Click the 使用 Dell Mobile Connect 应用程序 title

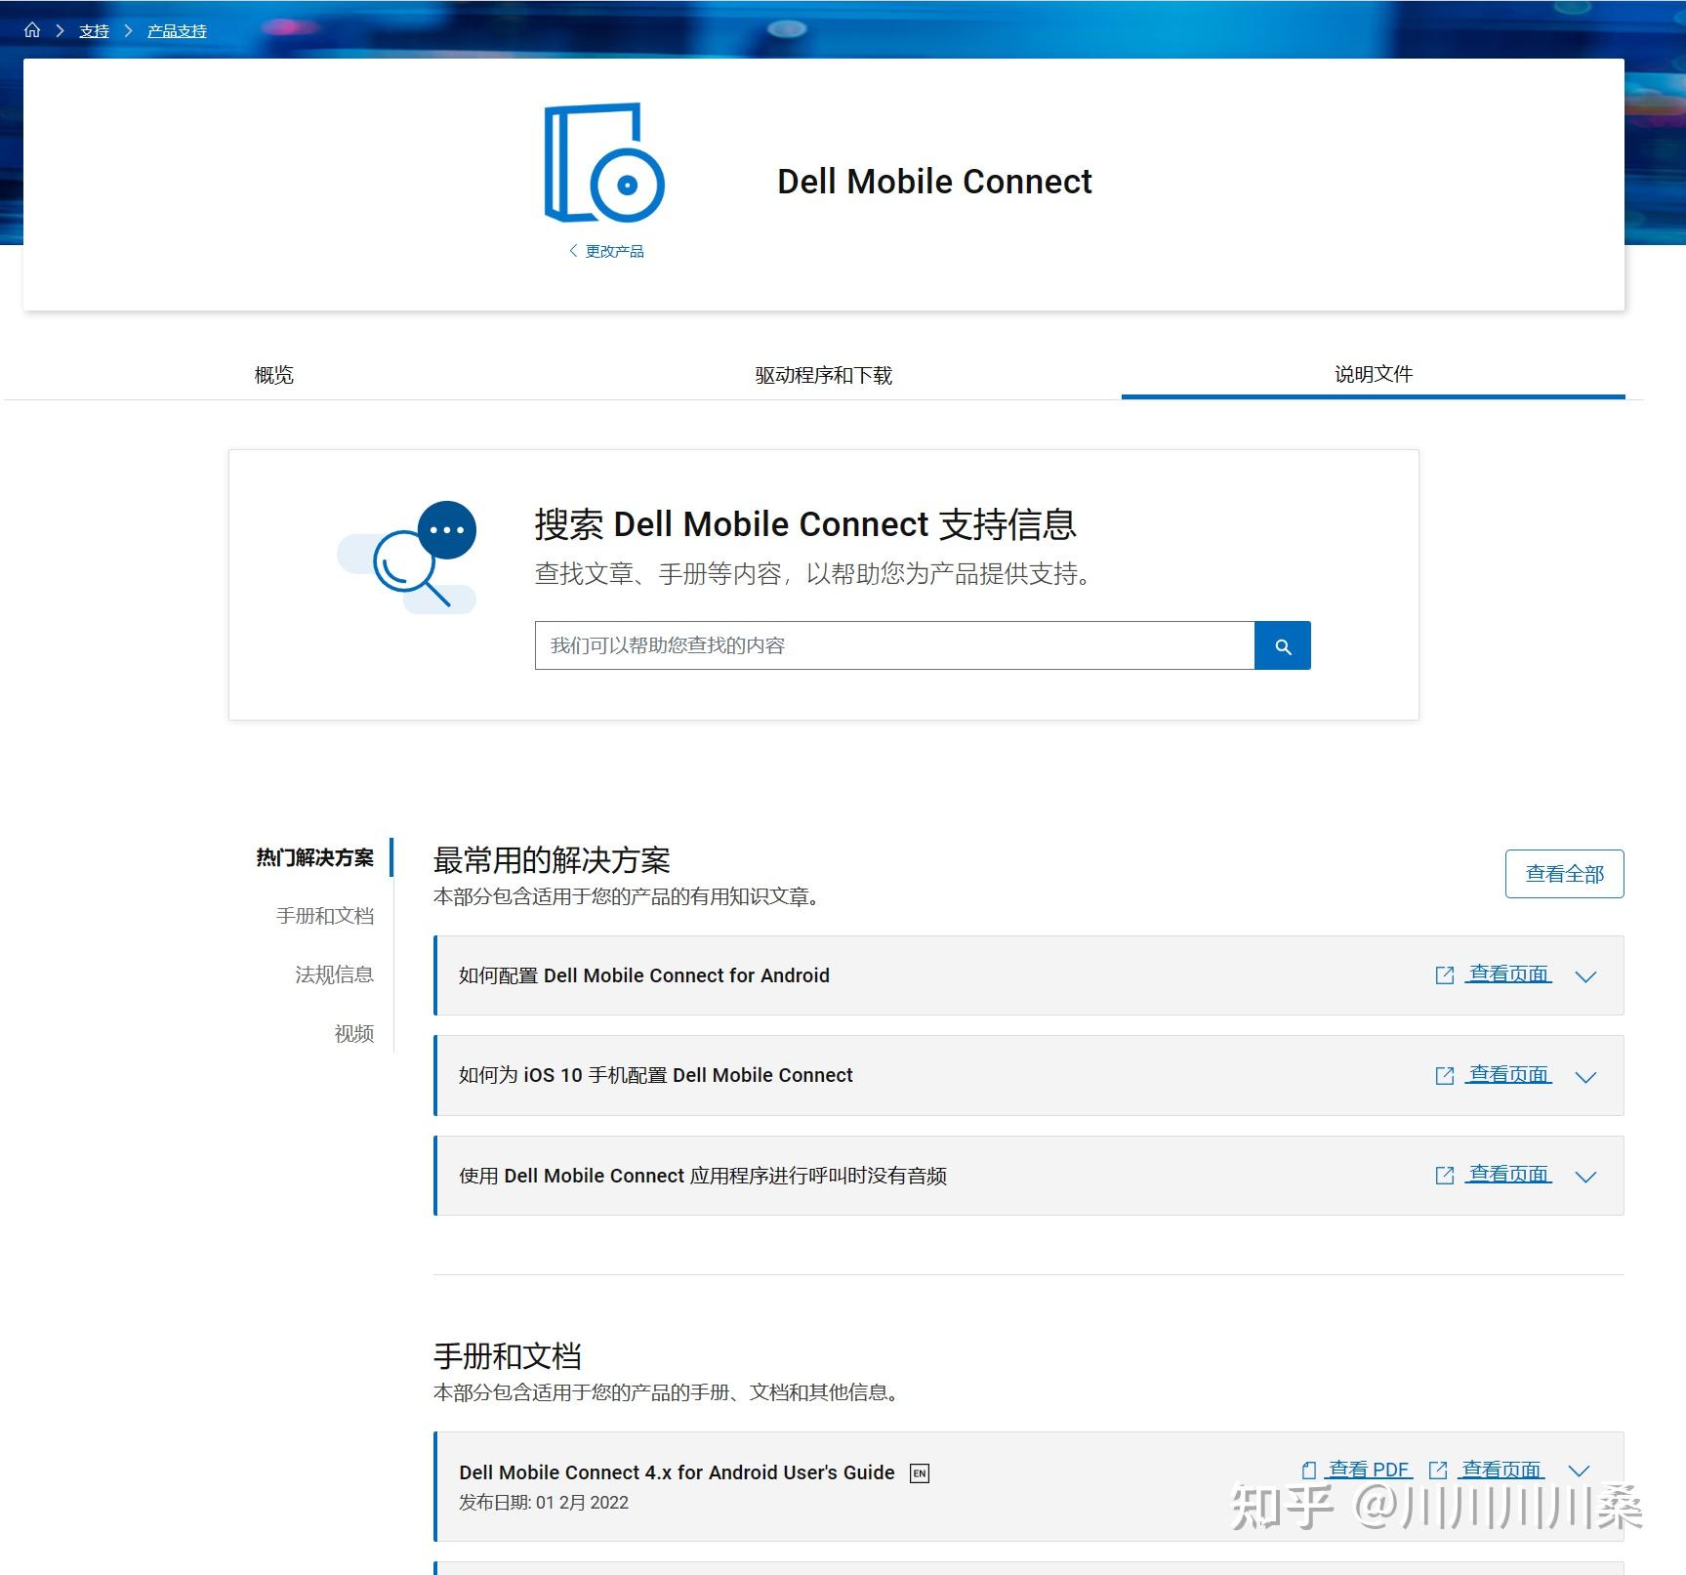pyautogui.click(x=703, y=1176)
